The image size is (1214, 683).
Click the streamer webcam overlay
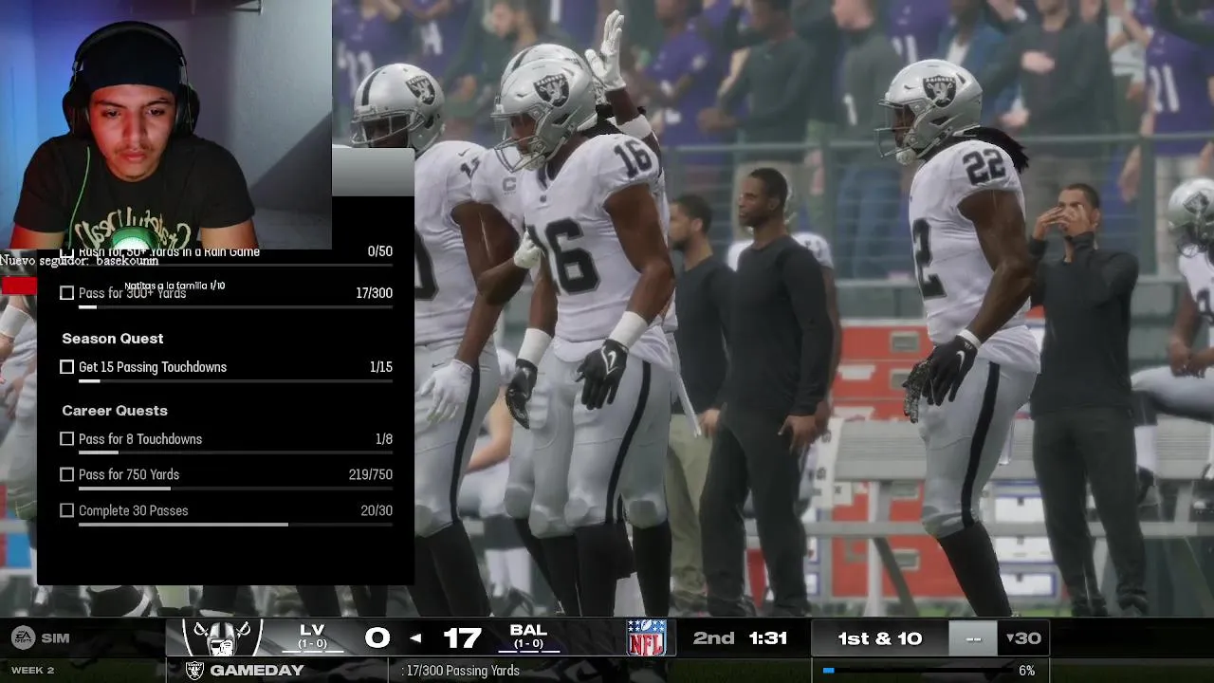[166, 124]
